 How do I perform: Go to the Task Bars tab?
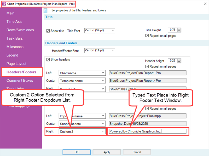coord(15,38)
